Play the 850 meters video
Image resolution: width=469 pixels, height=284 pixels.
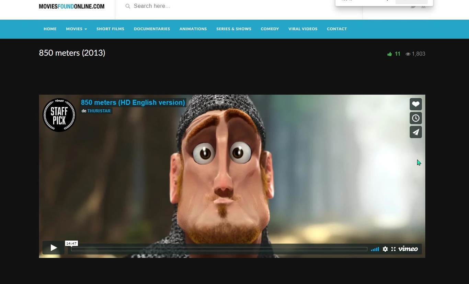(53, 248)
